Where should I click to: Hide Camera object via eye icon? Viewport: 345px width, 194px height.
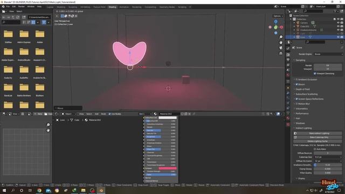338,23
